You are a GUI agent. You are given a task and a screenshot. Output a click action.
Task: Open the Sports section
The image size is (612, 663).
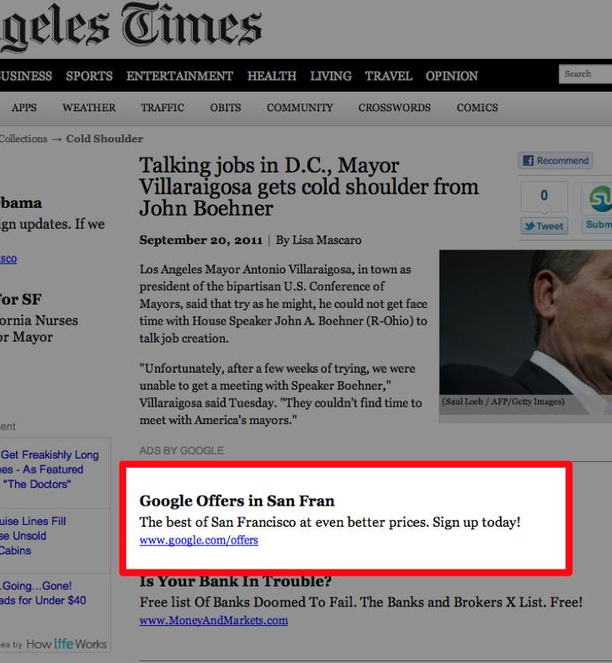point(89,76)
